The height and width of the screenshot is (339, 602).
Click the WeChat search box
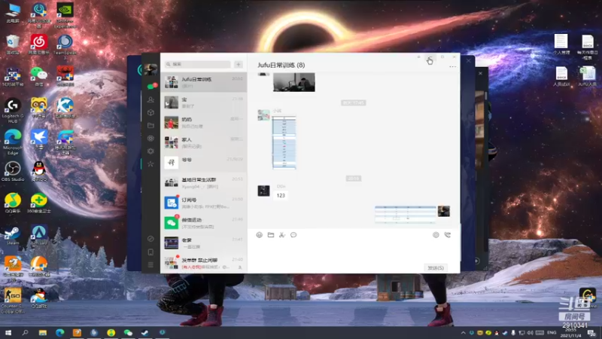coord(198,64)
